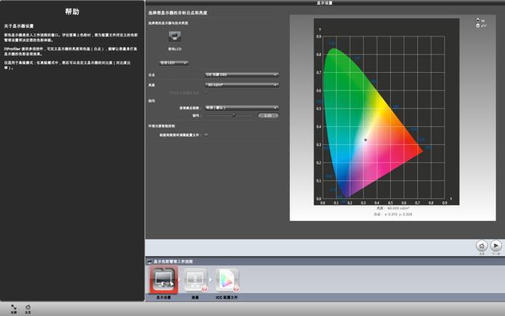505x316 pixels.
Task: Open the luminance dropdown showing 80 cd/m²
Action: coord(241,85)
